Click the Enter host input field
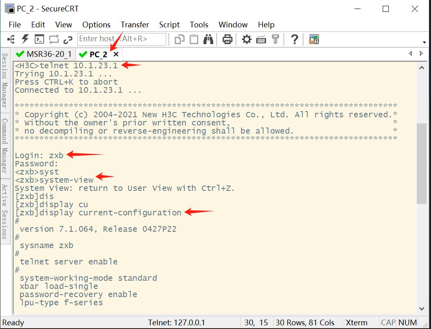 [122, 39]
